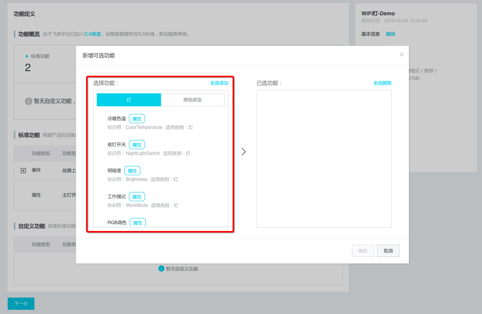Open the ICA联盟 link
482x314 pixels.
(x=93, y=34)
